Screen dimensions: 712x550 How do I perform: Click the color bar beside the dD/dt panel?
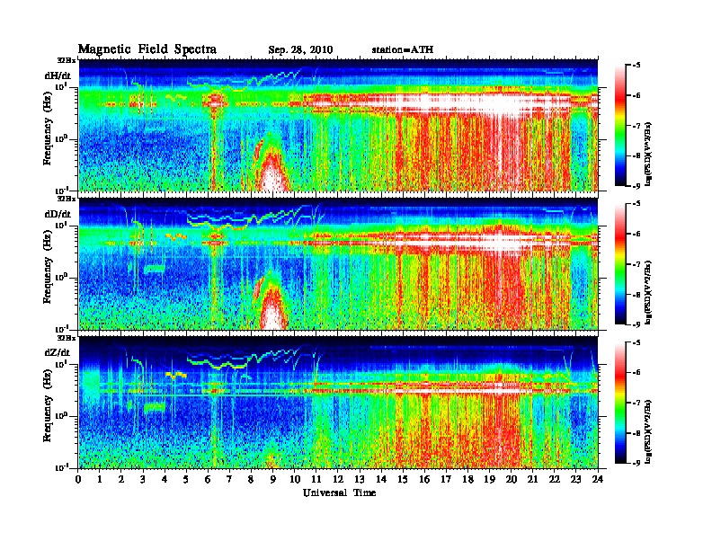click(x=620, y=264)
